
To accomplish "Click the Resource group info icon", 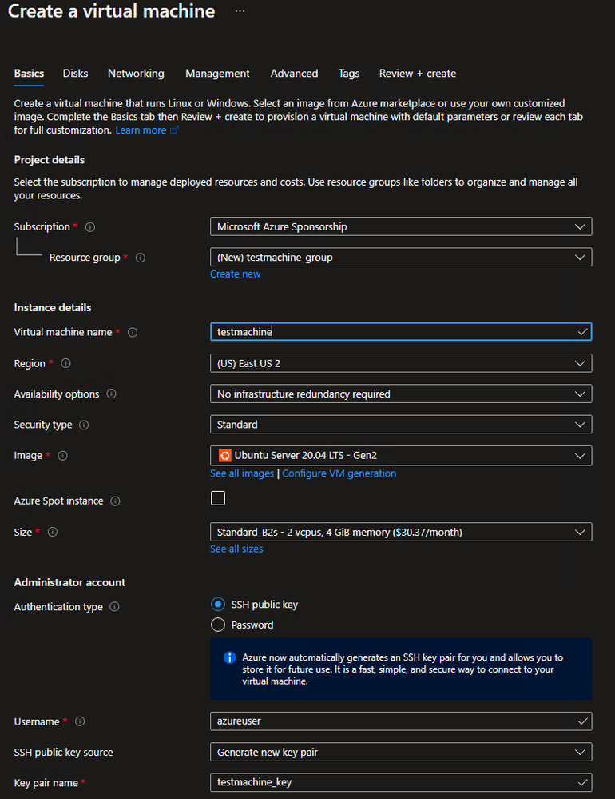I will [x=141, y=258].
